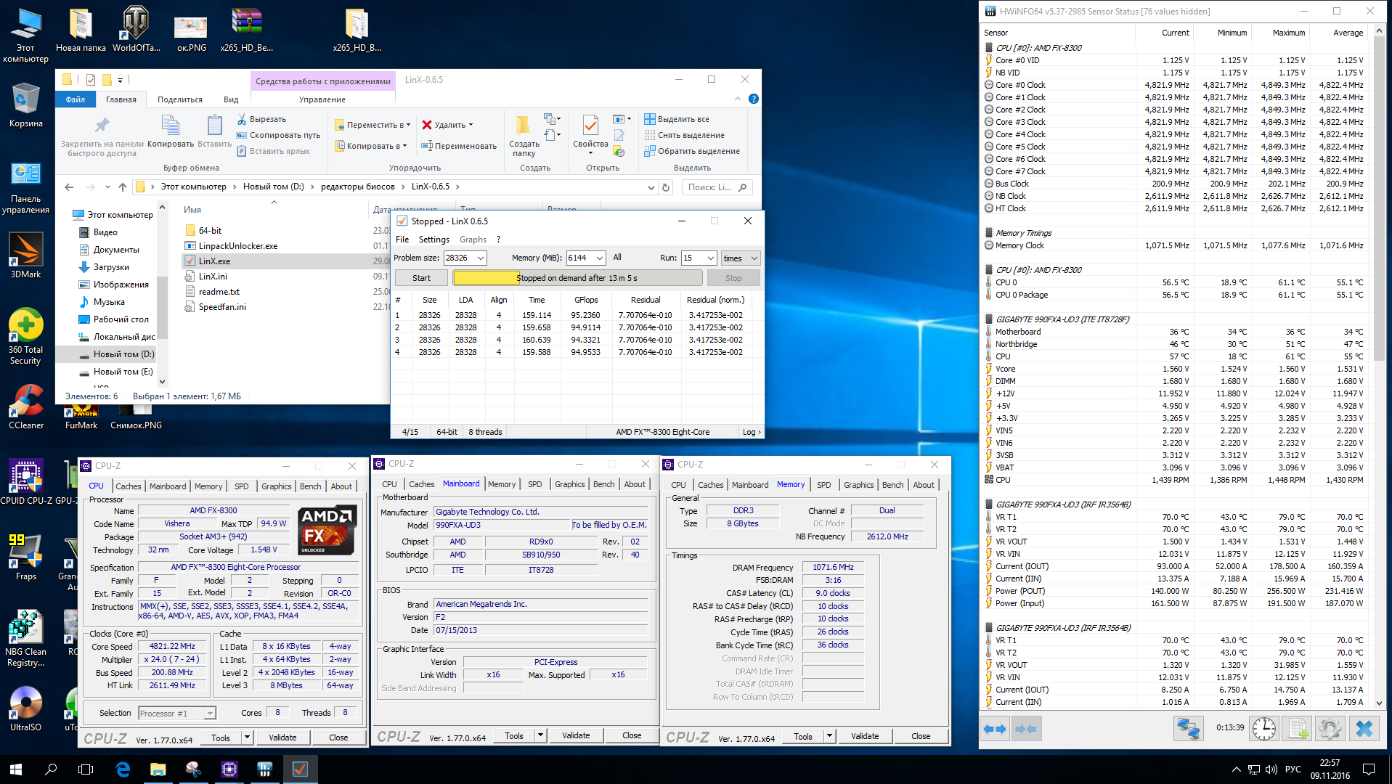Open the Settings menu in LinX

434,240
